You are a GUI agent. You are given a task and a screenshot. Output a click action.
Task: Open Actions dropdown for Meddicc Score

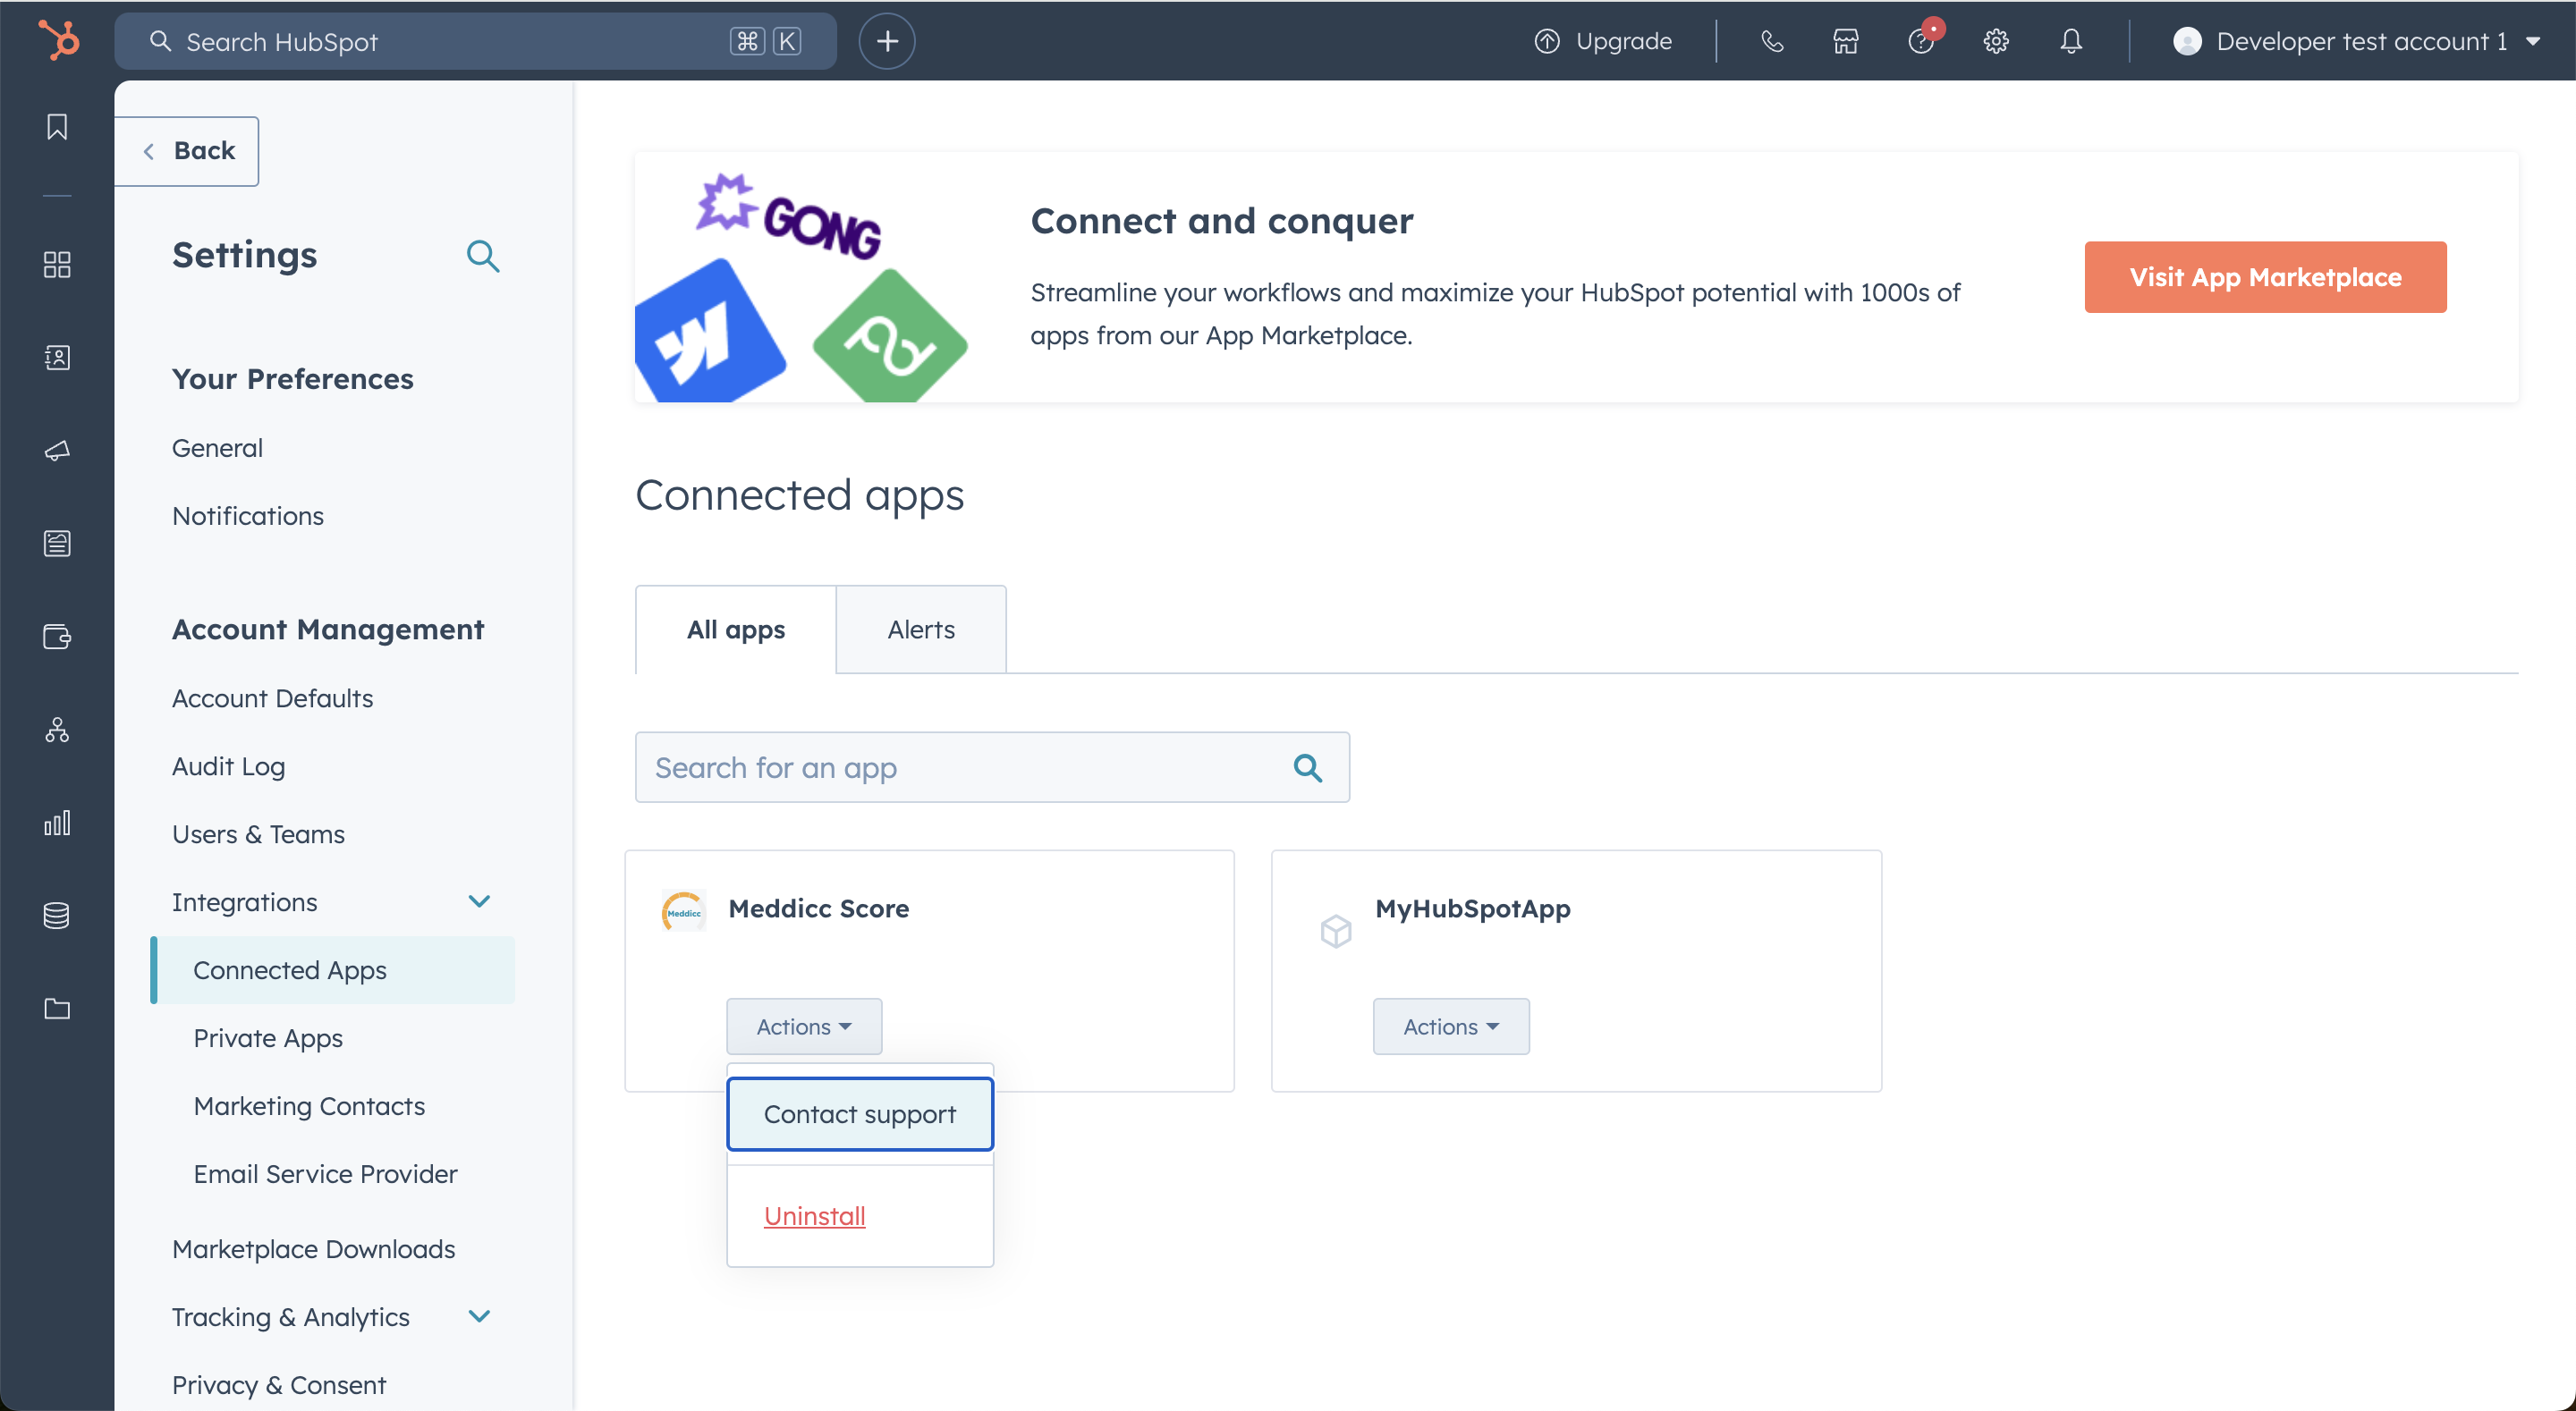click(x=804, y=1026)
